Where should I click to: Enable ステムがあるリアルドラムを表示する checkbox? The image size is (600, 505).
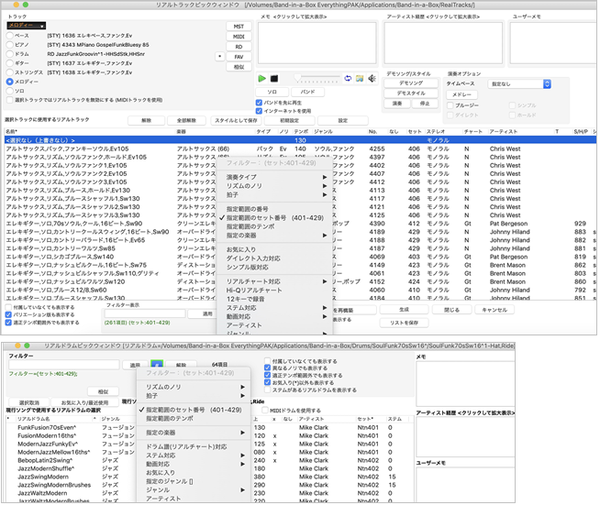coord(268,390)
